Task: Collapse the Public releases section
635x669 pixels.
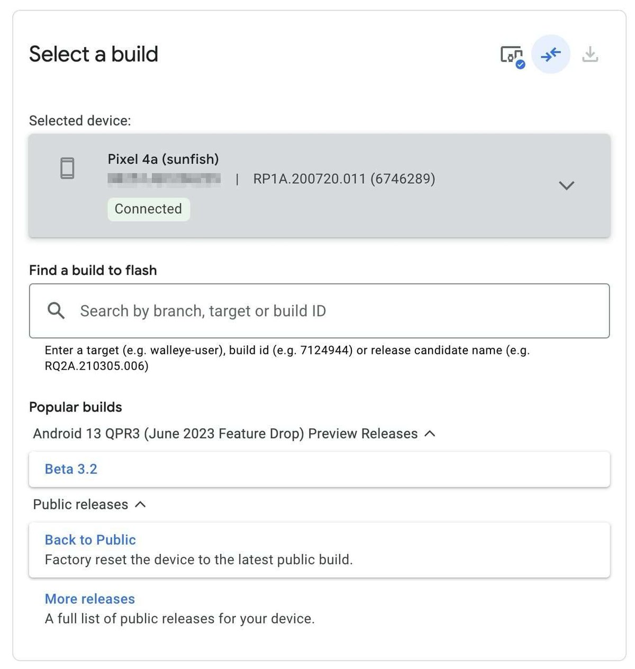Action: (x=140, y=505)
